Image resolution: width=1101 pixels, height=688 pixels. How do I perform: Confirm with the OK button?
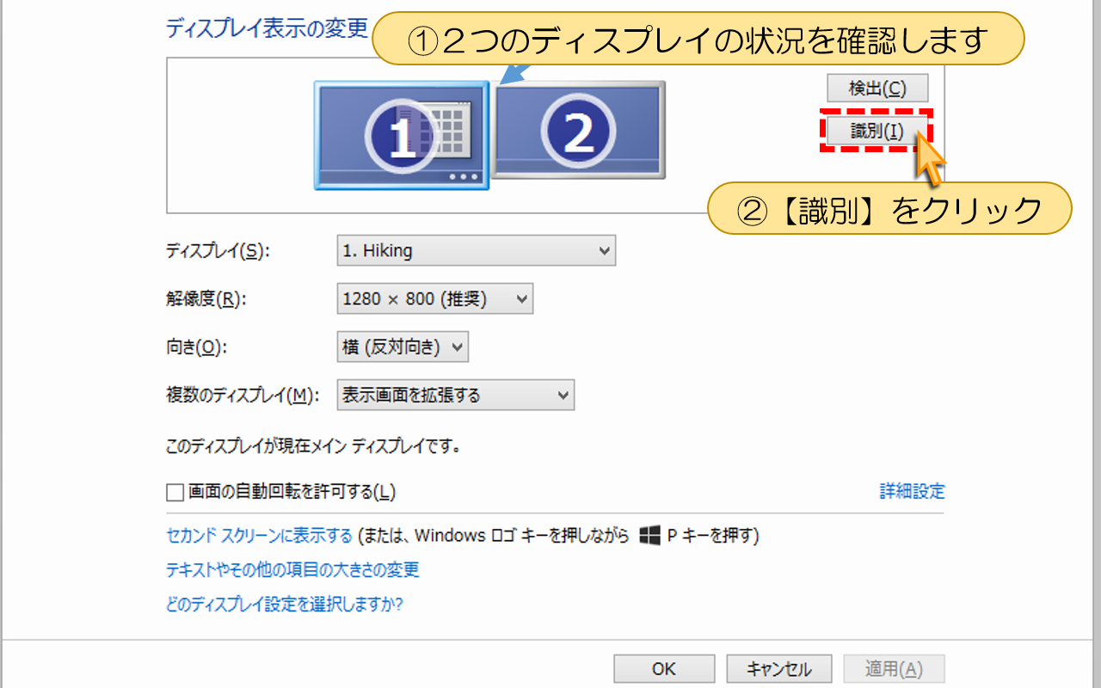point(664,669)
